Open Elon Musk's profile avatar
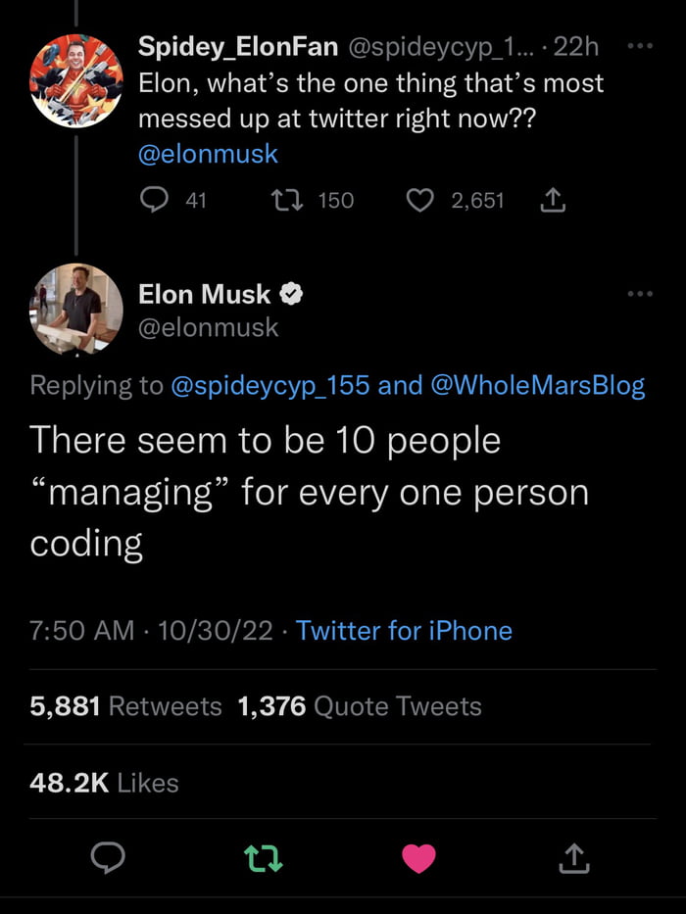Screen dimensions: 686x914 coord(76,309)
